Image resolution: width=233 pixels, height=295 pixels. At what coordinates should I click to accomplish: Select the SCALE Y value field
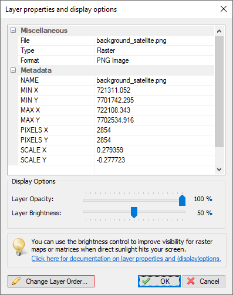(154, 160)
